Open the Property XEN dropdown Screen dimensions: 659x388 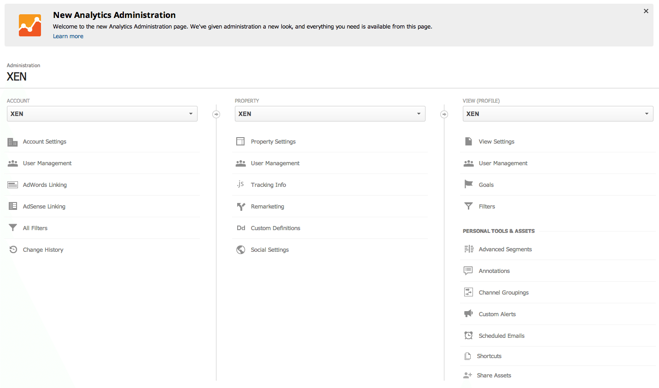[x=330, y=114]
